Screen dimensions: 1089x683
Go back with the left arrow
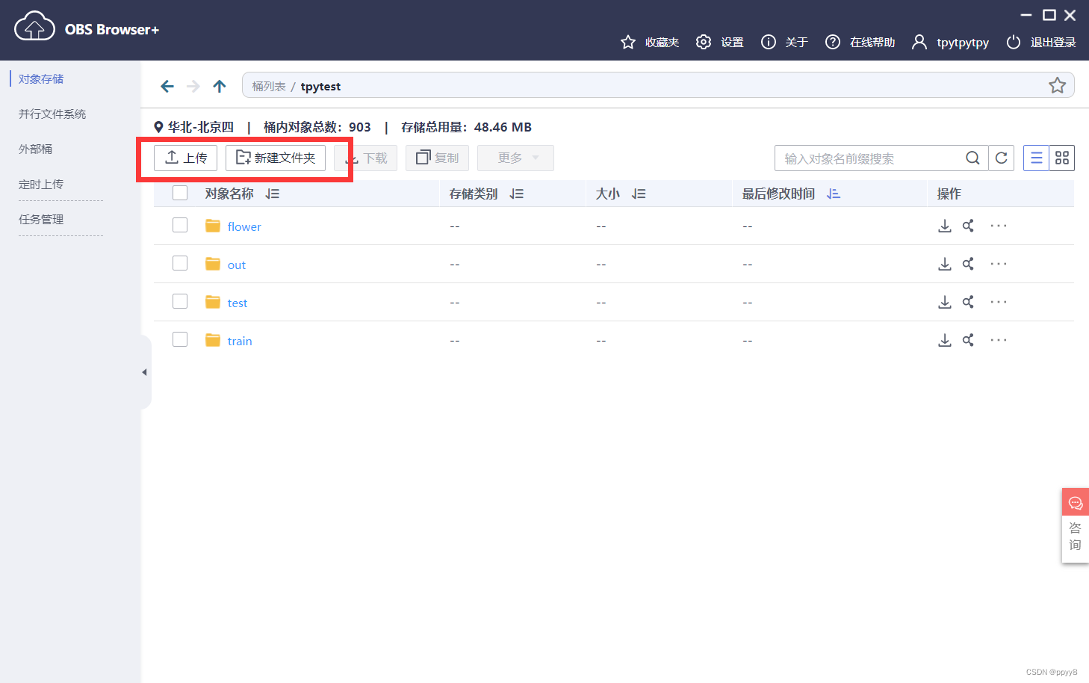(167, 86)
